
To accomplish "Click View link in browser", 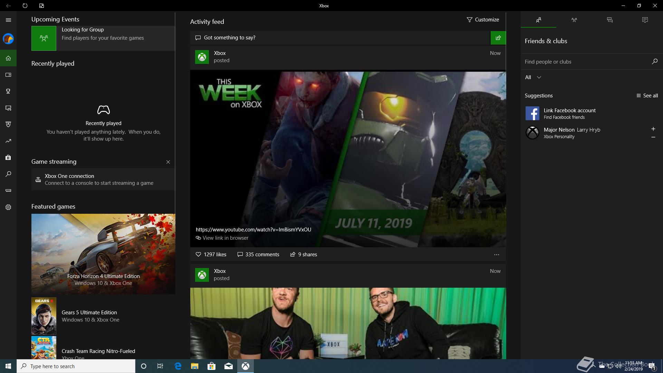I will (222, 238).
